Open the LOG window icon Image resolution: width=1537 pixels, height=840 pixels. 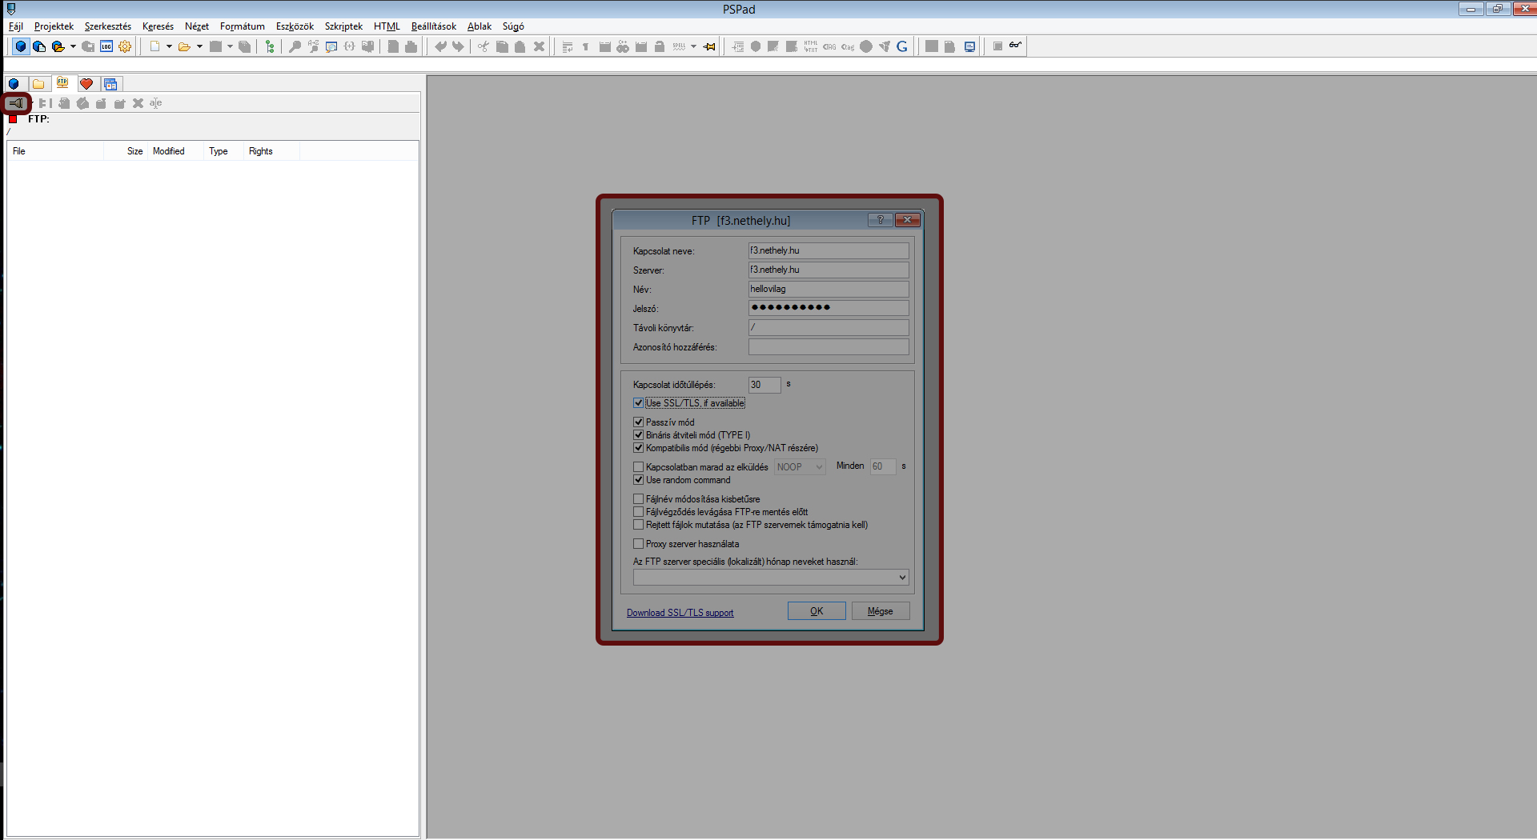click(x=106, y=46)
